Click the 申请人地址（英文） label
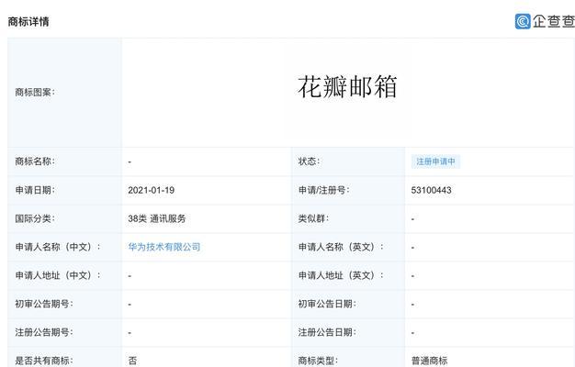575x367 pixels. [x=341, y=275]
